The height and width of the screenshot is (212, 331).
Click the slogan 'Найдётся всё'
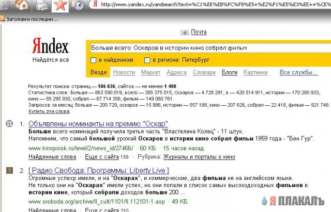click(x=51, y=60)
